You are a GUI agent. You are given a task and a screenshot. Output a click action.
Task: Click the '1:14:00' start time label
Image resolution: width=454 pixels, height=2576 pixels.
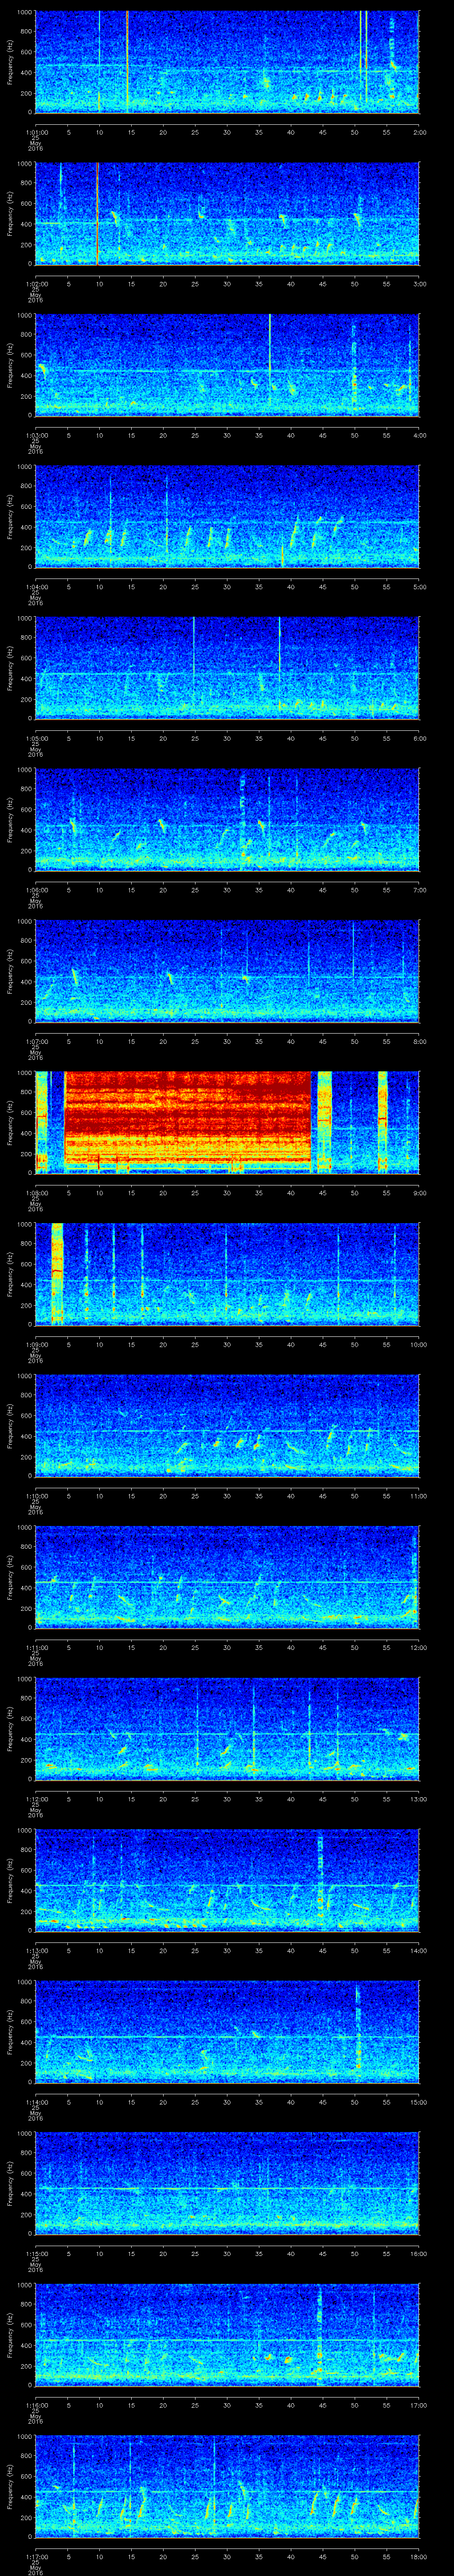[x=37, y=2101]
